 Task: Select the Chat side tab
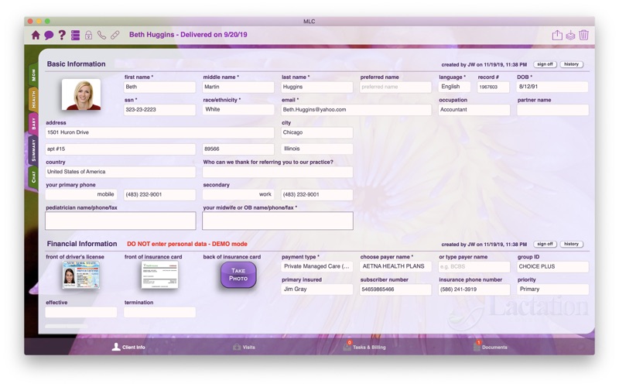click(x=33, y=177)
